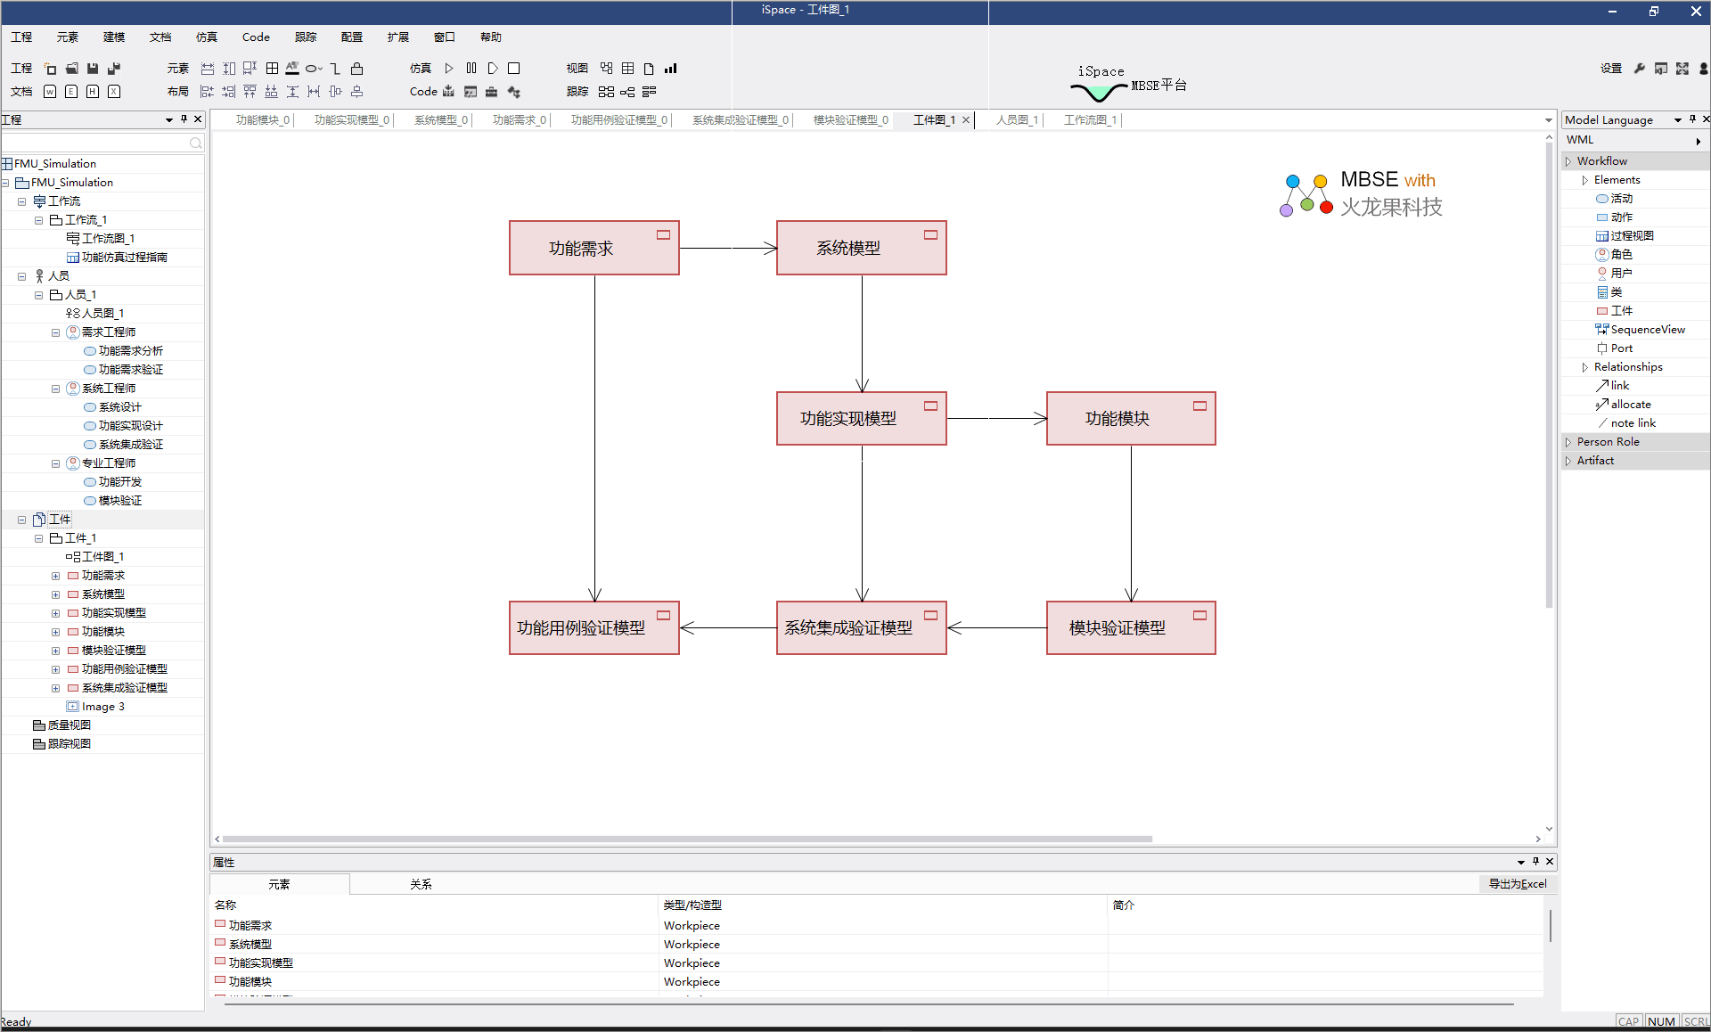This screenshot has width=1711, height=1032.
Task: Click the simulation stop square icon
Action: coord(514,69)
